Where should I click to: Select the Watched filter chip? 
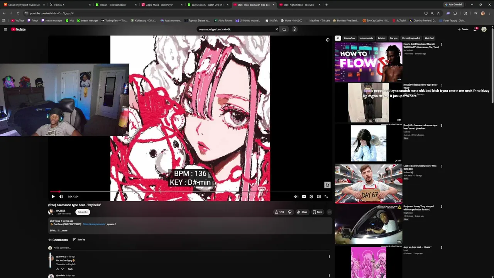coord(429,38)
